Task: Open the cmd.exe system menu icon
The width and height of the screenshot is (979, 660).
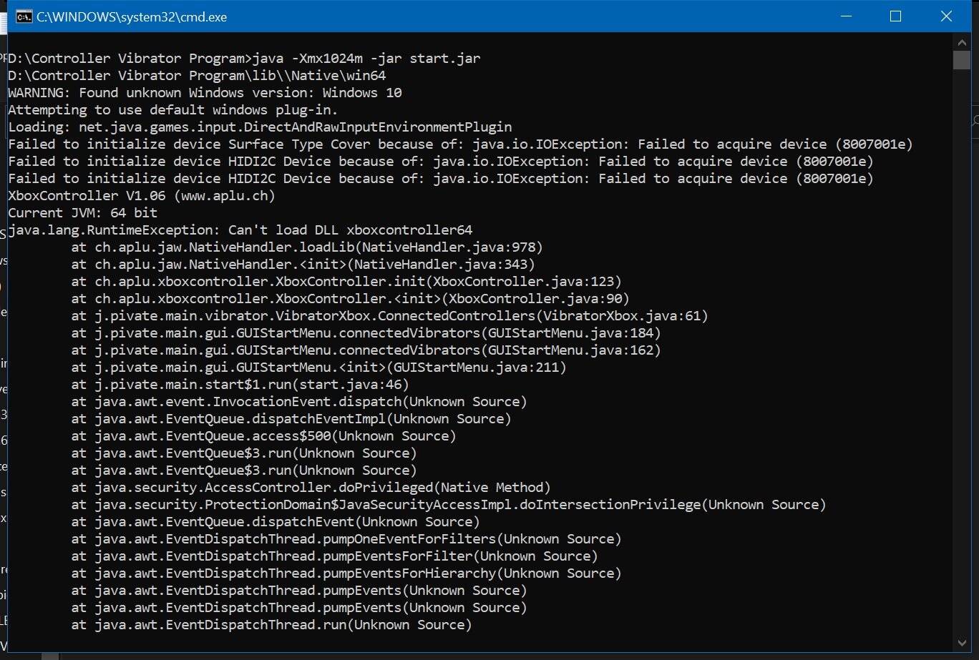Action: 23,16
